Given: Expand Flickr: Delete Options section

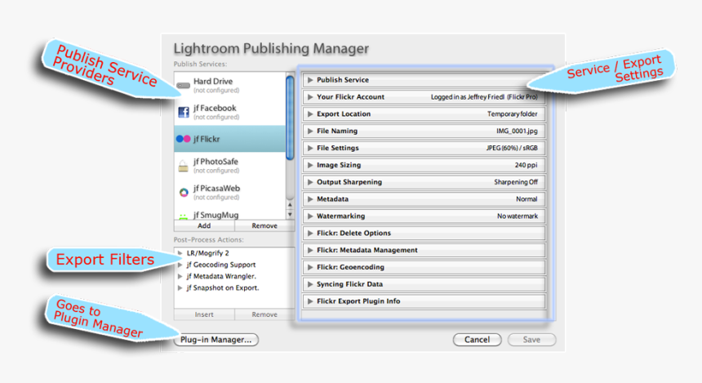Looking at the screenshot, I should 310,233.
